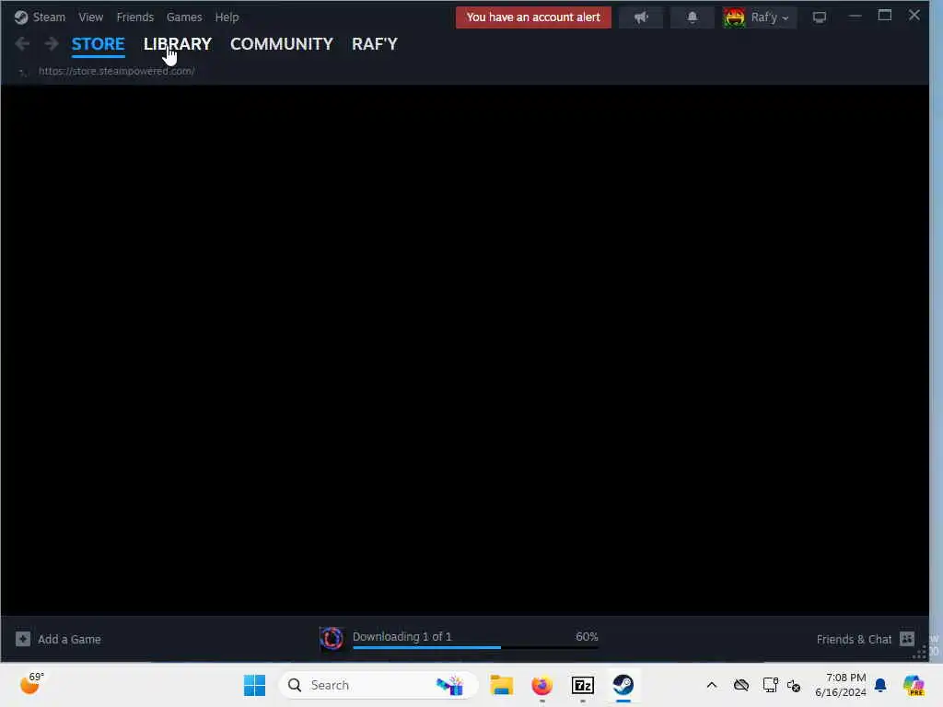The height and width of the screenshot is (707, 943).
Task: Click the cloud sync tray icon
Action: point(741,685)
